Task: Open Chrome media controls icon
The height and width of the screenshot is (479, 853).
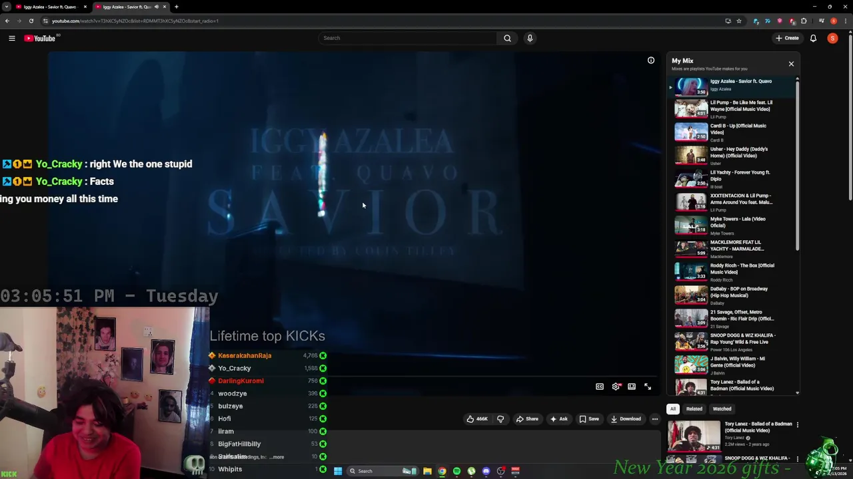Action: 821,21
